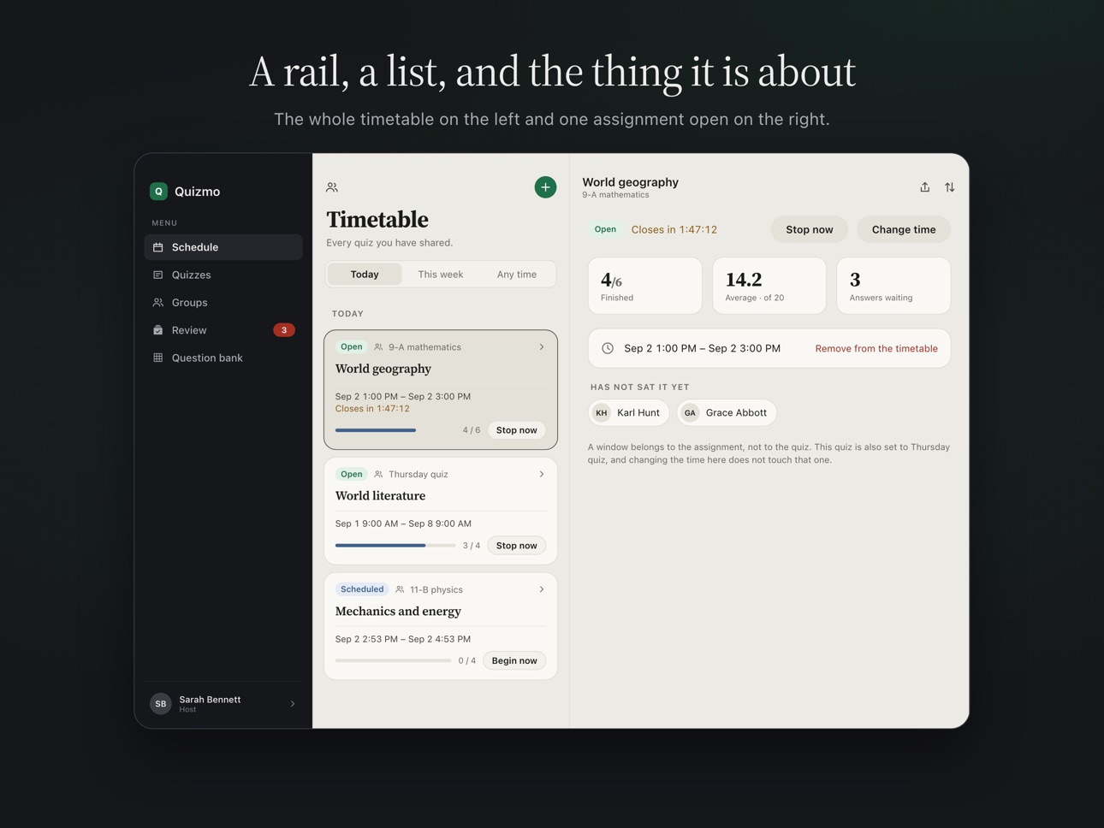The image size is (1104, 828).
Task: Click the green Quizmo logo icon
Action: (x=158, y=192)
